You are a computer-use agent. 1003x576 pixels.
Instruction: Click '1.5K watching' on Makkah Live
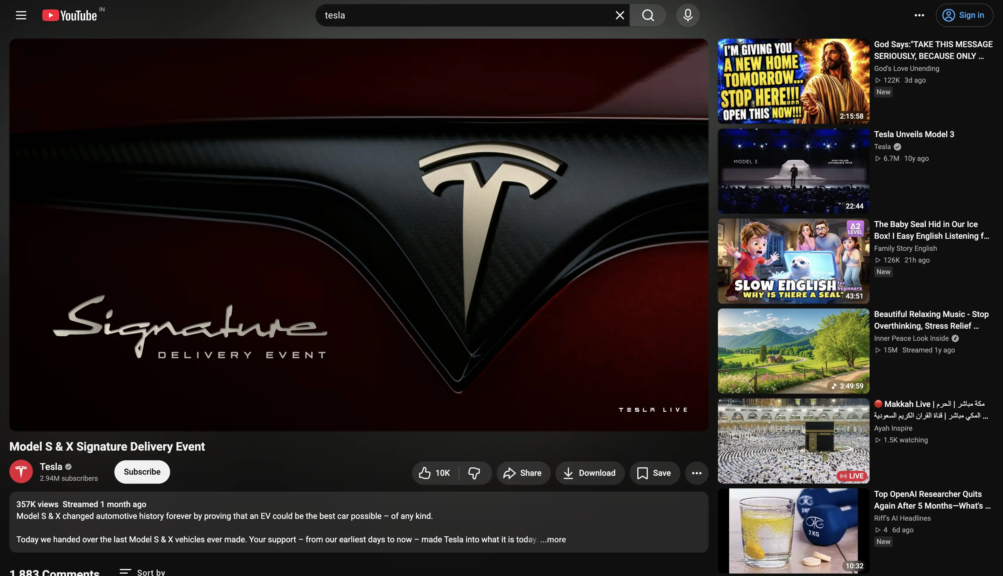(x=906, y=440)
